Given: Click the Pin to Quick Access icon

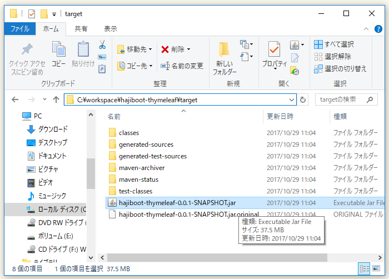Looking at the screenshot, I should click(x=27, y=49).
